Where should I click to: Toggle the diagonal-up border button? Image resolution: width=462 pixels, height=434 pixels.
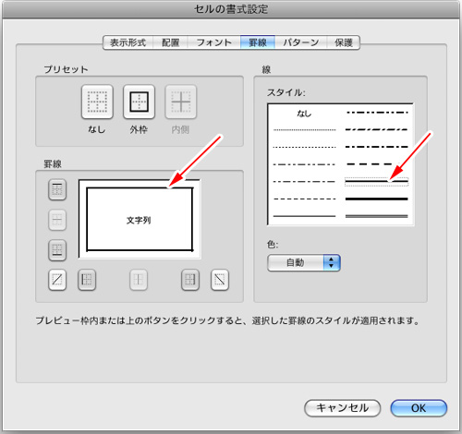pos(57,280)
